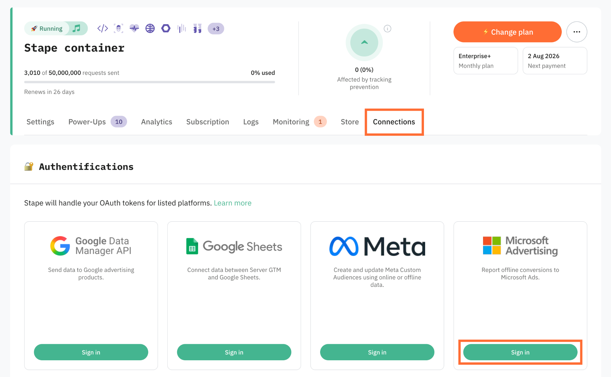Switch to the Monitoring tab

(300, 122)
